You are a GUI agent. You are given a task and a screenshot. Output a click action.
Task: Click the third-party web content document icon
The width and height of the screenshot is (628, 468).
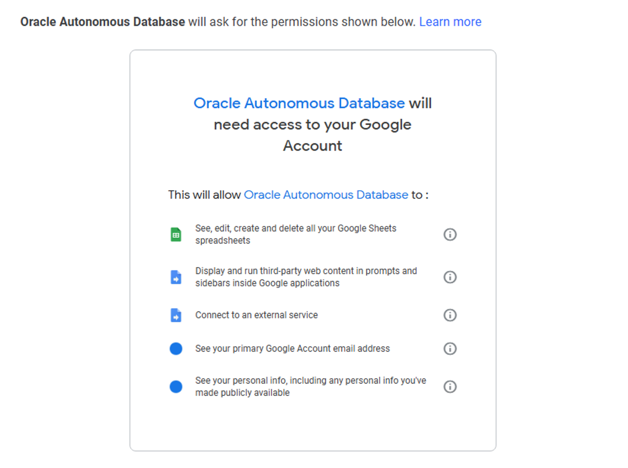tap(176, 277)
